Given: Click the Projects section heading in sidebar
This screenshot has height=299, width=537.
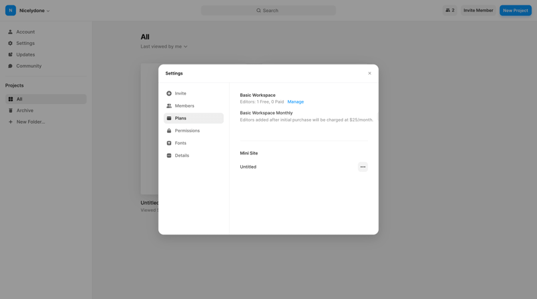Looking at the screenshot, I should click(14, 85).
